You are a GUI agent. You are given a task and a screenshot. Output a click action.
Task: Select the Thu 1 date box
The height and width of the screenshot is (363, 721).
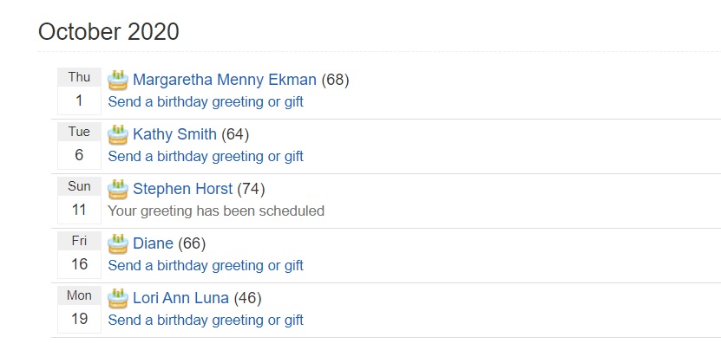(79, 90)
